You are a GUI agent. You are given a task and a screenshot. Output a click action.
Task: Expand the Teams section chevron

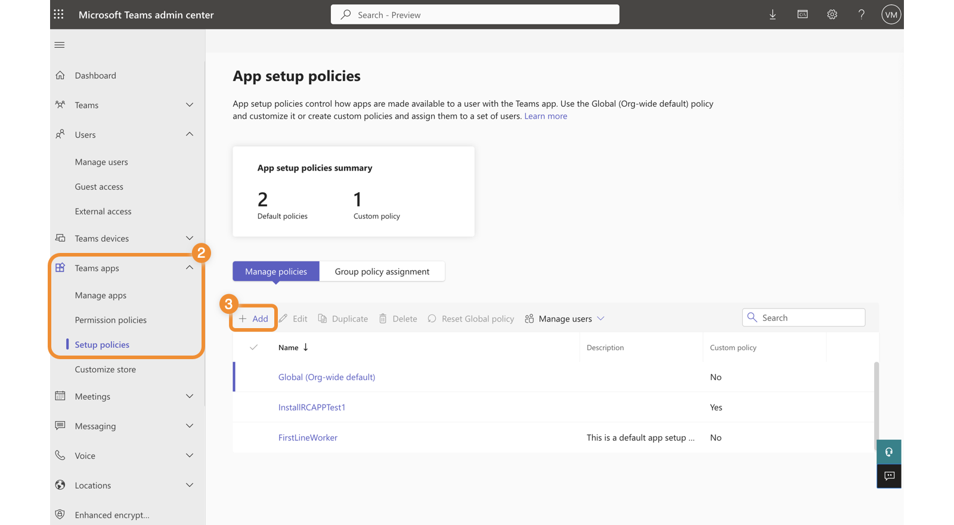(190, 105)
